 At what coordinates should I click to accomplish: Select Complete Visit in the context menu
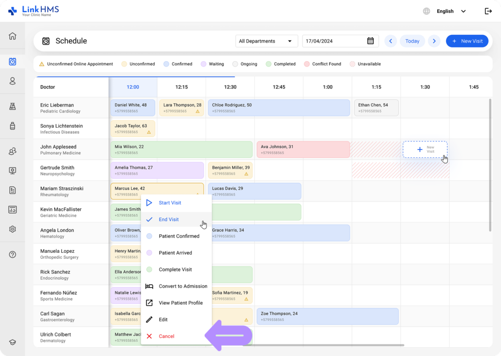pos(176,269)
